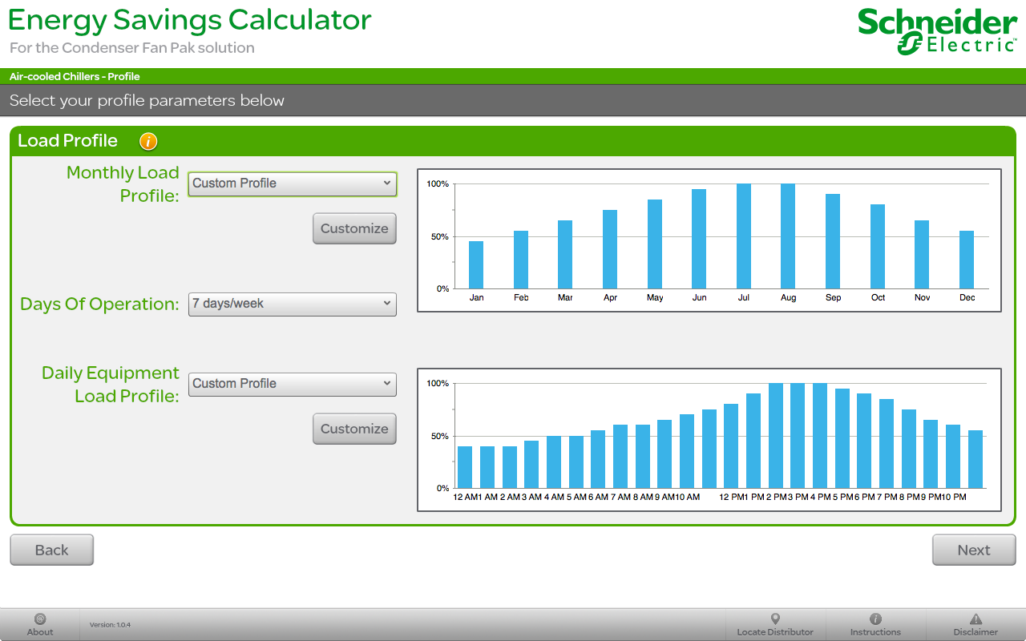Go back with the Back button
Image resolution: width=1026 pixels, height=641 pixels.
[52, 550]
